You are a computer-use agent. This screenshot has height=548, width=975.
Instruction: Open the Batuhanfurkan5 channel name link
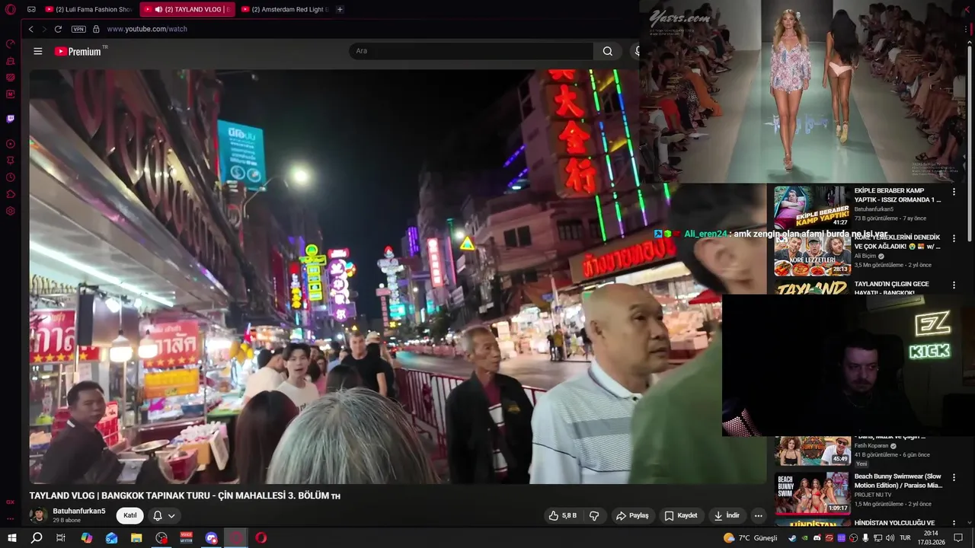79,511
